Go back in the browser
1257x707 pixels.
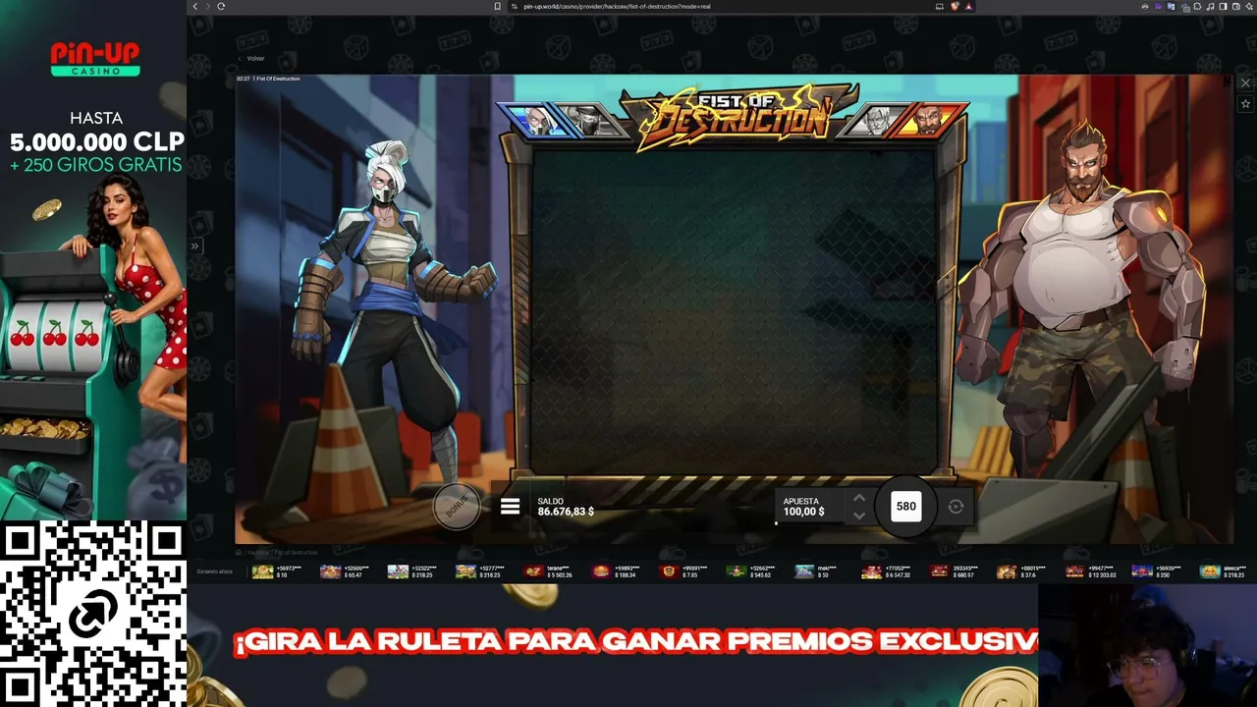pyautogui.click(x=194, y=6)
